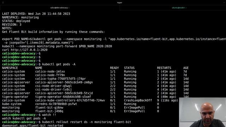This screenshot has height=127, width=226.
Task: Click the READY column header
Action: click(114, 68)
